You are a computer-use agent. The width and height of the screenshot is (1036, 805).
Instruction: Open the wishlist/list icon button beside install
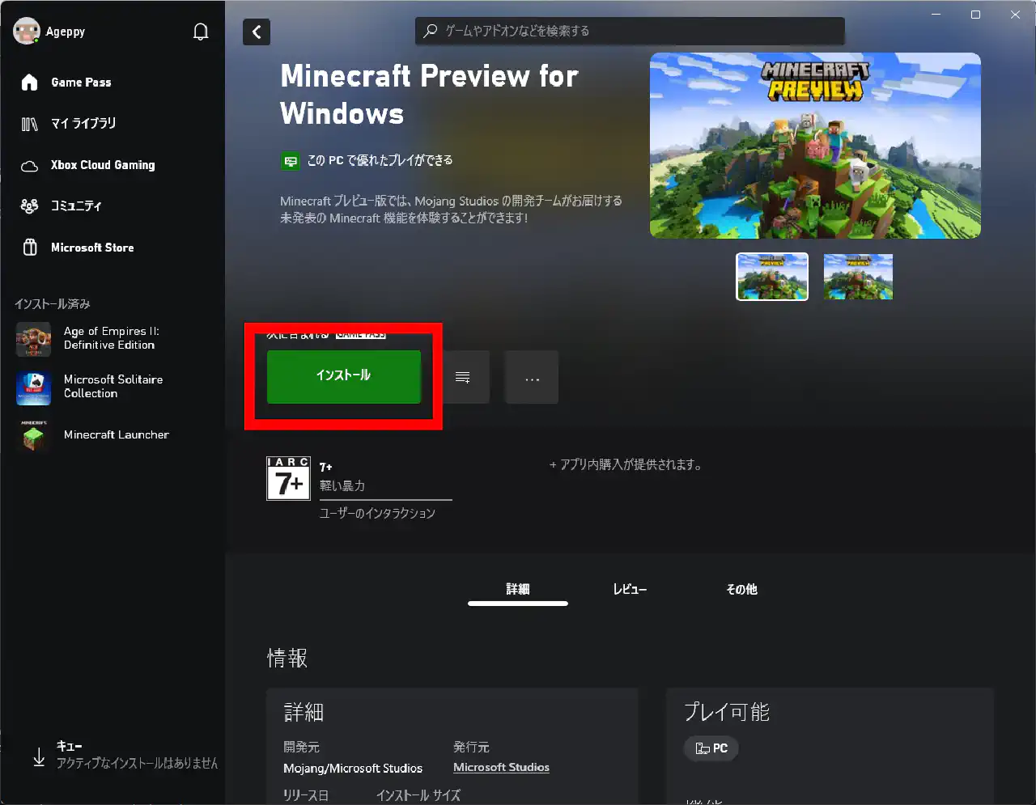coord(463,377)
